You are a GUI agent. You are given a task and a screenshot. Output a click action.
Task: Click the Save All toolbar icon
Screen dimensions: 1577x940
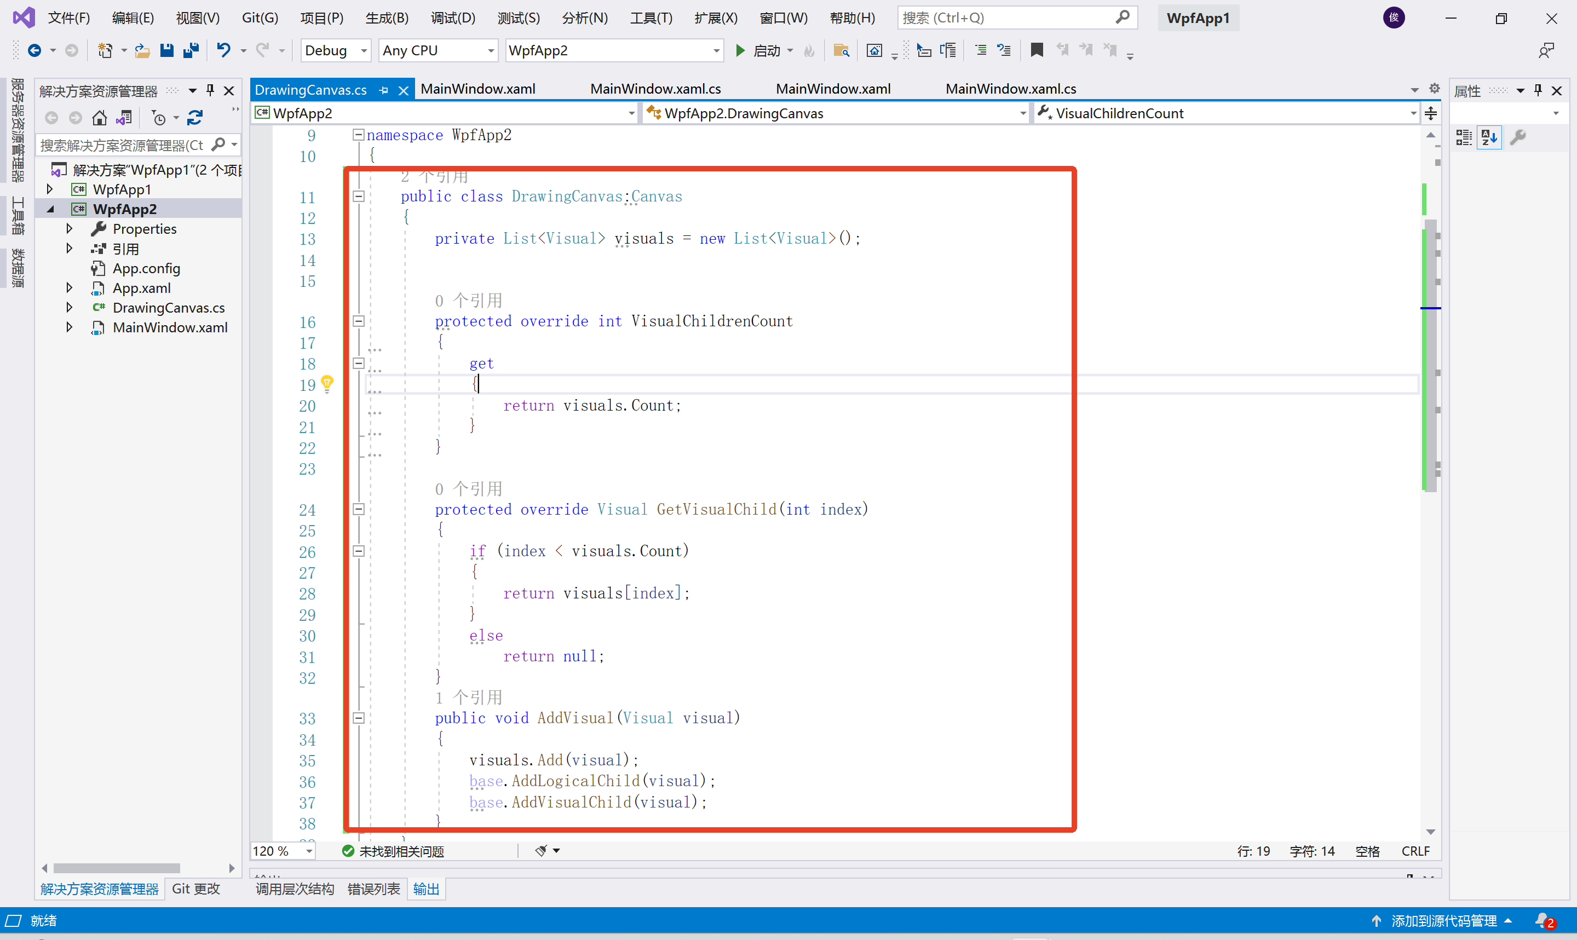click(x=191, y=50)
